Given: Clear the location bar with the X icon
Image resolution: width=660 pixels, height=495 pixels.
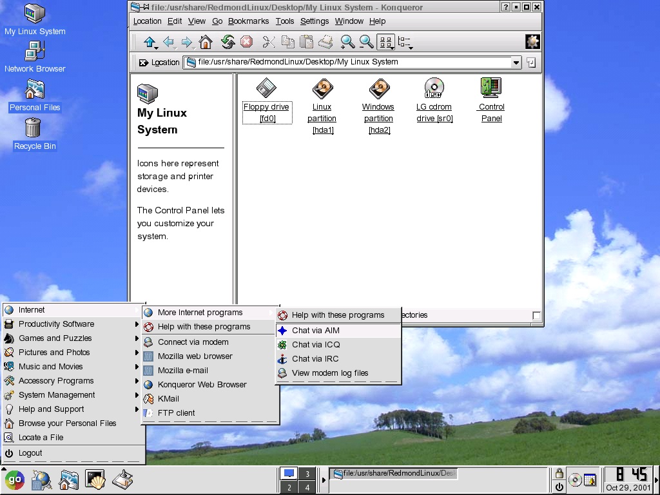Looking at the screenshot, I should tap(144, 63).
